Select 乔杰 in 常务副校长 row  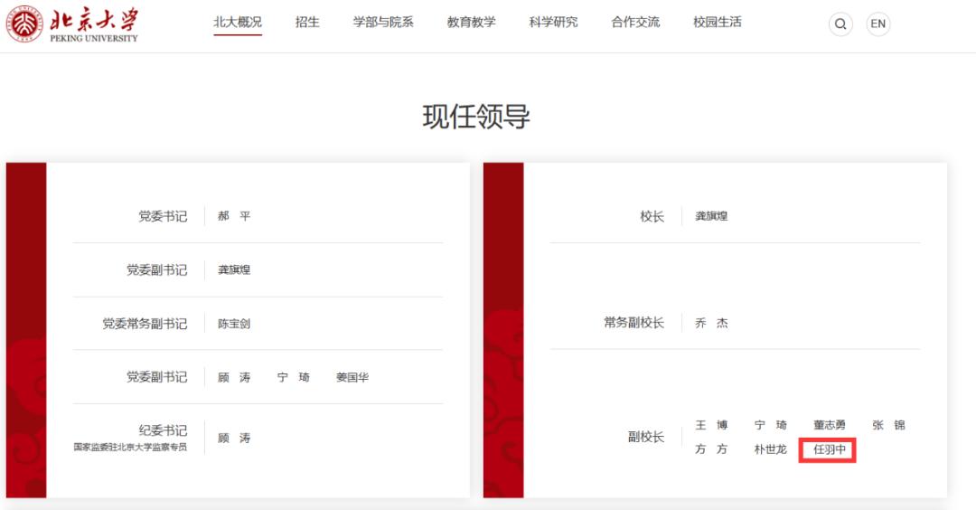click(711, 323)
